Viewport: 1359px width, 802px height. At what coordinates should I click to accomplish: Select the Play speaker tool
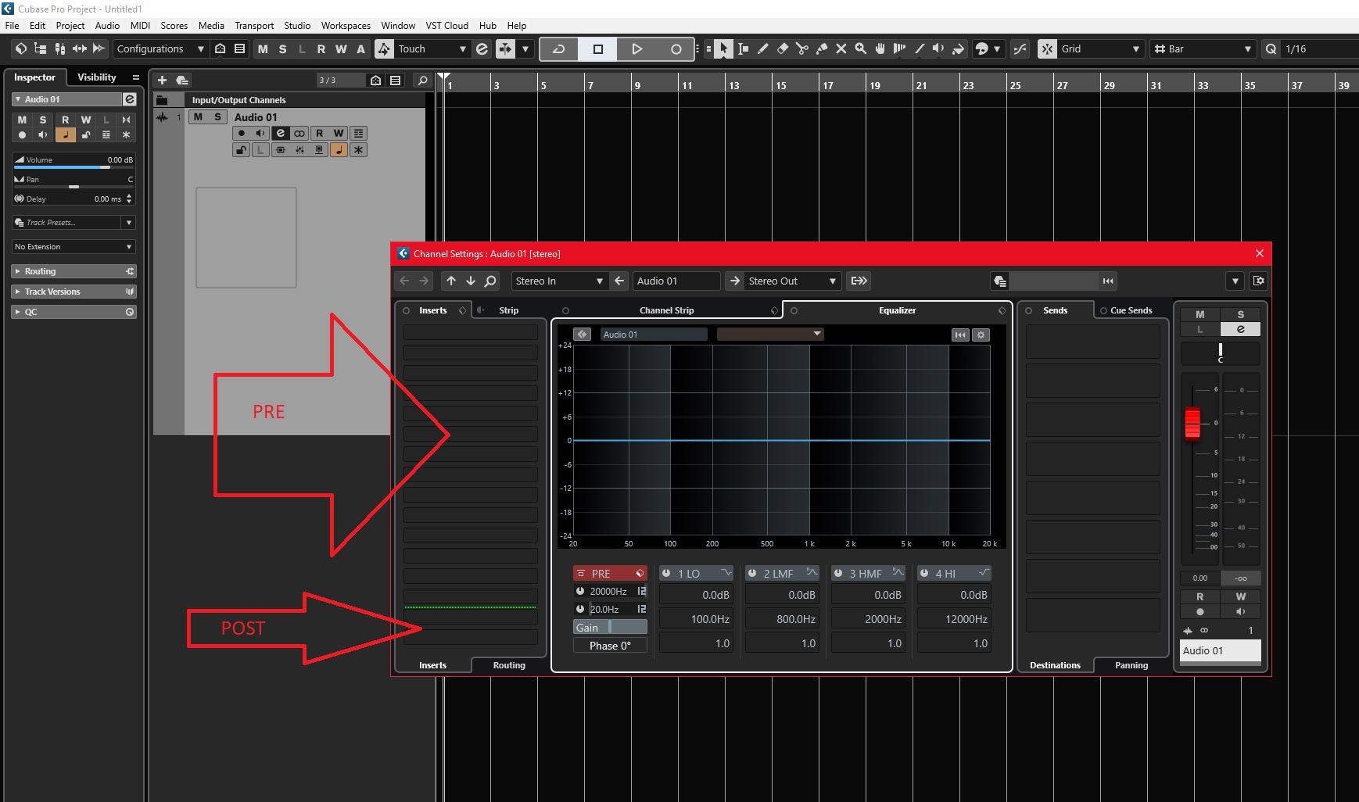(938, 48)
